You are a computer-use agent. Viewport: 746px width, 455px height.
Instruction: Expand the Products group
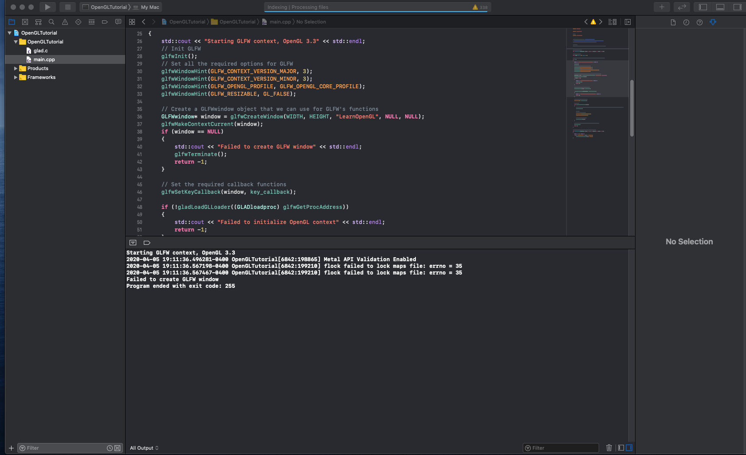[x=16, y=68]
